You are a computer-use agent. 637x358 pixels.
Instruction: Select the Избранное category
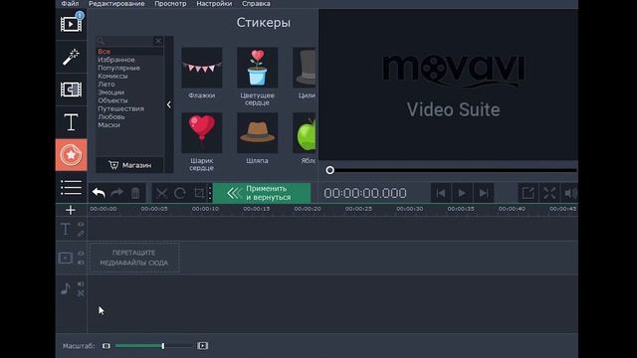pyautogui.click(x=116, y=60)
